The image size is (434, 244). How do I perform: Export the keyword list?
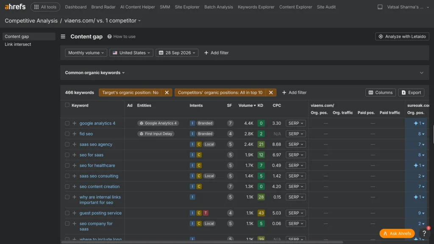pyautogui.click(x=411, y=92)
